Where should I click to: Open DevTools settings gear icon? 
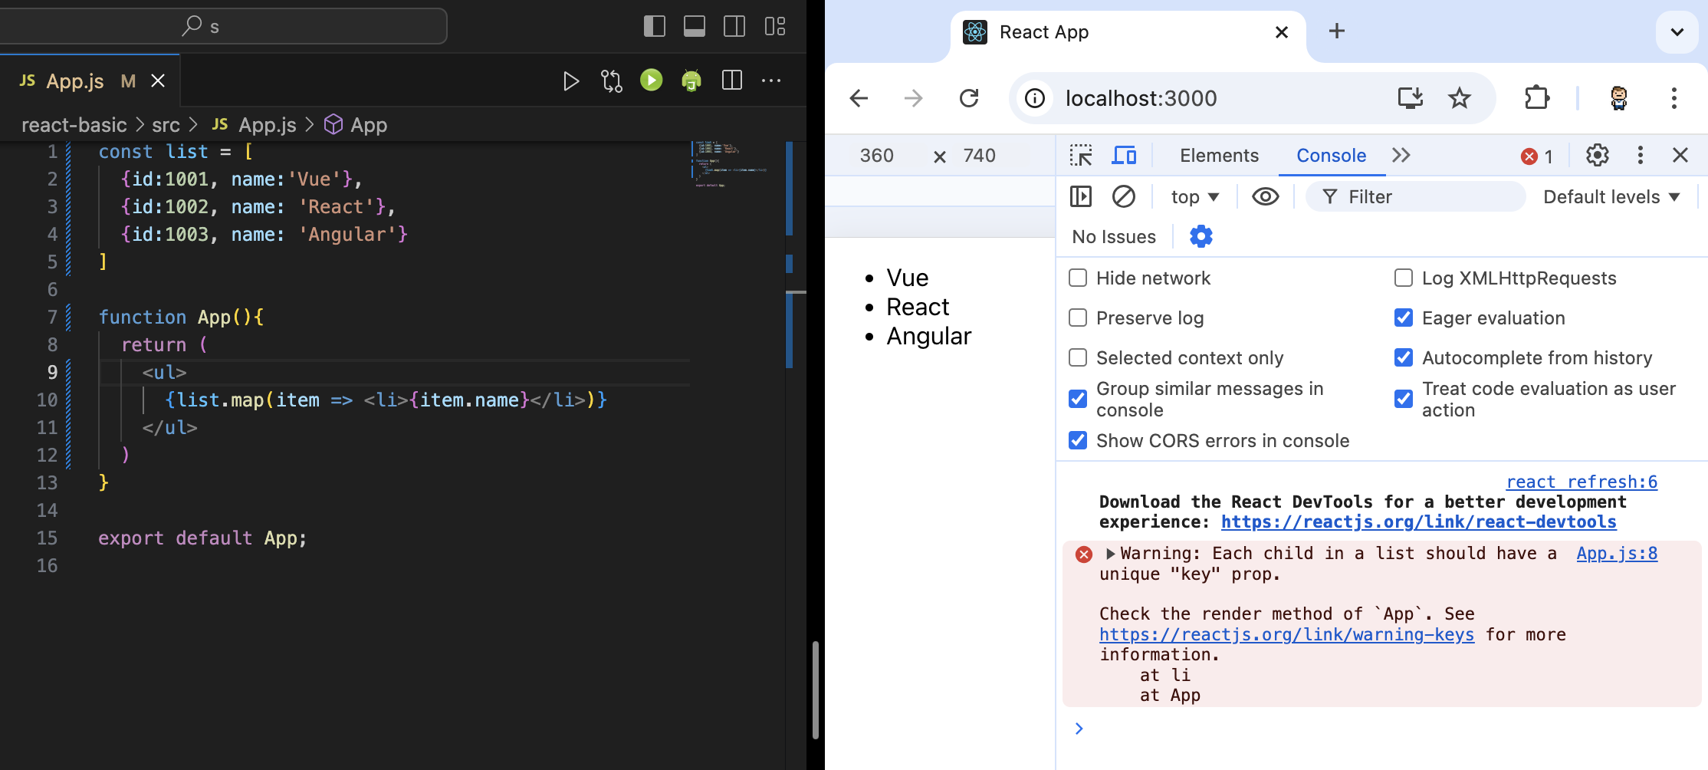pyautogui.click(x=1597, y=156)
